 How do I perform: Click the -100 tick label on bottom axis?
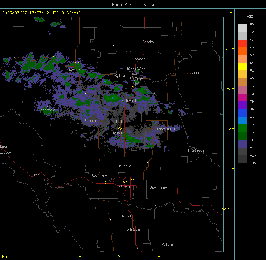[x=39, y=256]
